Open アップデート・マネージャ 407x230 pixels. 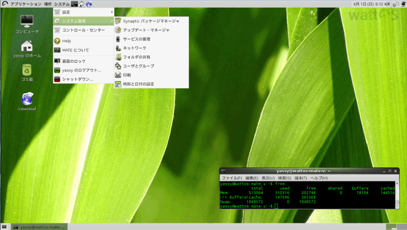click(x=151, y=30)
